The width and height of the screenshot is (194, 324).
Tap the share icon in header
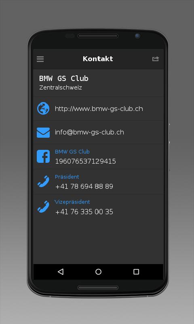pos(156,59)
